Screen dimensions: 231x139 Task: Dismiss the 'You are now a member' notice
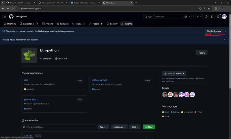[x=224, y=39]
